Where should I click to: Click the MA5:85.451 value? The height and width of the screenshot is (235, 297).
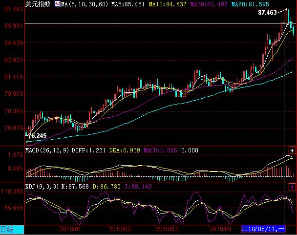128,4
